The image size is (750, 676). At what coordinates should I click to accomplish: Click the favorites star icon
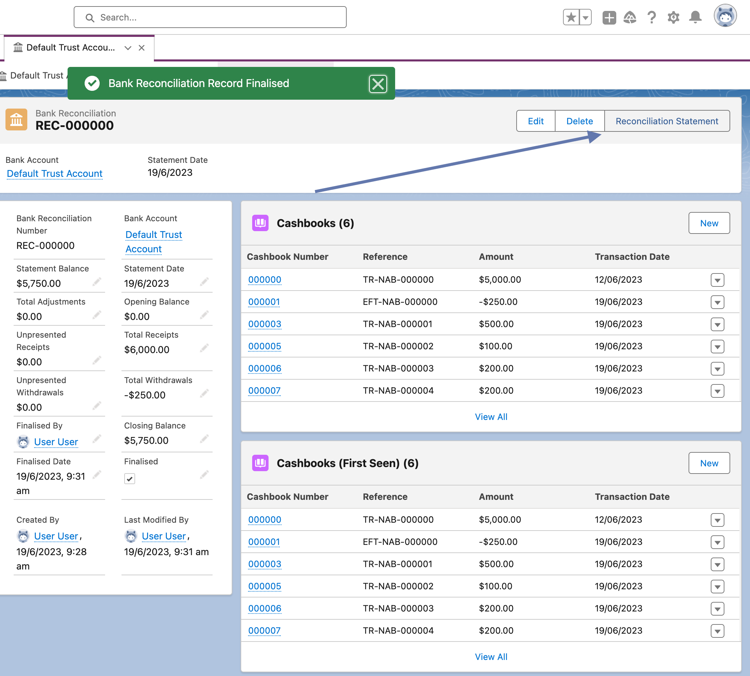pos(571,17)
